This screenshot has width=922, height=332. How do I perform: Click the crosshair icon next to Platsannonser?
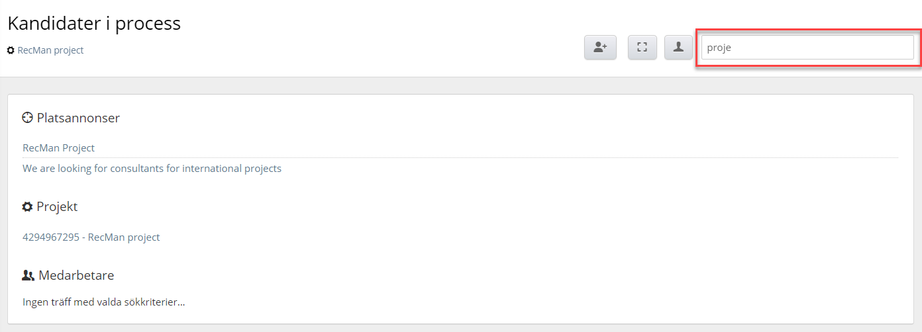[28, 118]
